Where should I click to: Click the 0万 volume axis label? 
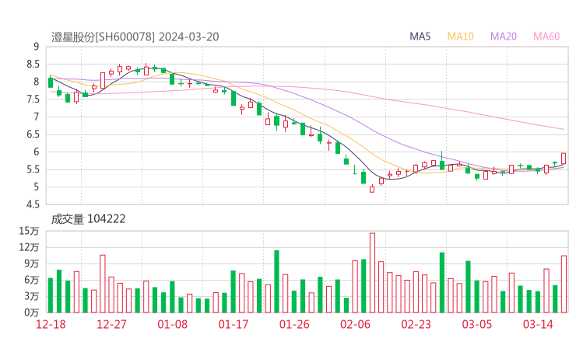point(32,312)
